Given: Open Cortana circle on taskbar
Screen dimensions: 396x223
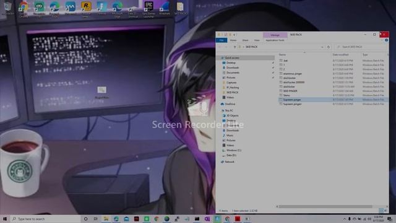Looking at the screenshot, I should point(85,219).
